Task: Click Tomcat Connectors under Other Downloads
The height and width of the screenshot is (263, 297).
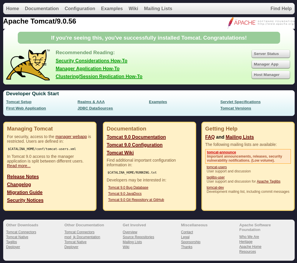Action: 21,232
